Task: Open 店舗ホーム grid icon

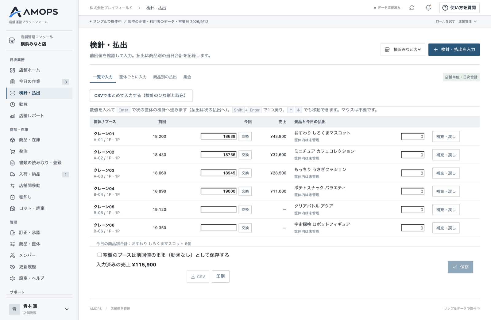Action: [x=13, y=70]
